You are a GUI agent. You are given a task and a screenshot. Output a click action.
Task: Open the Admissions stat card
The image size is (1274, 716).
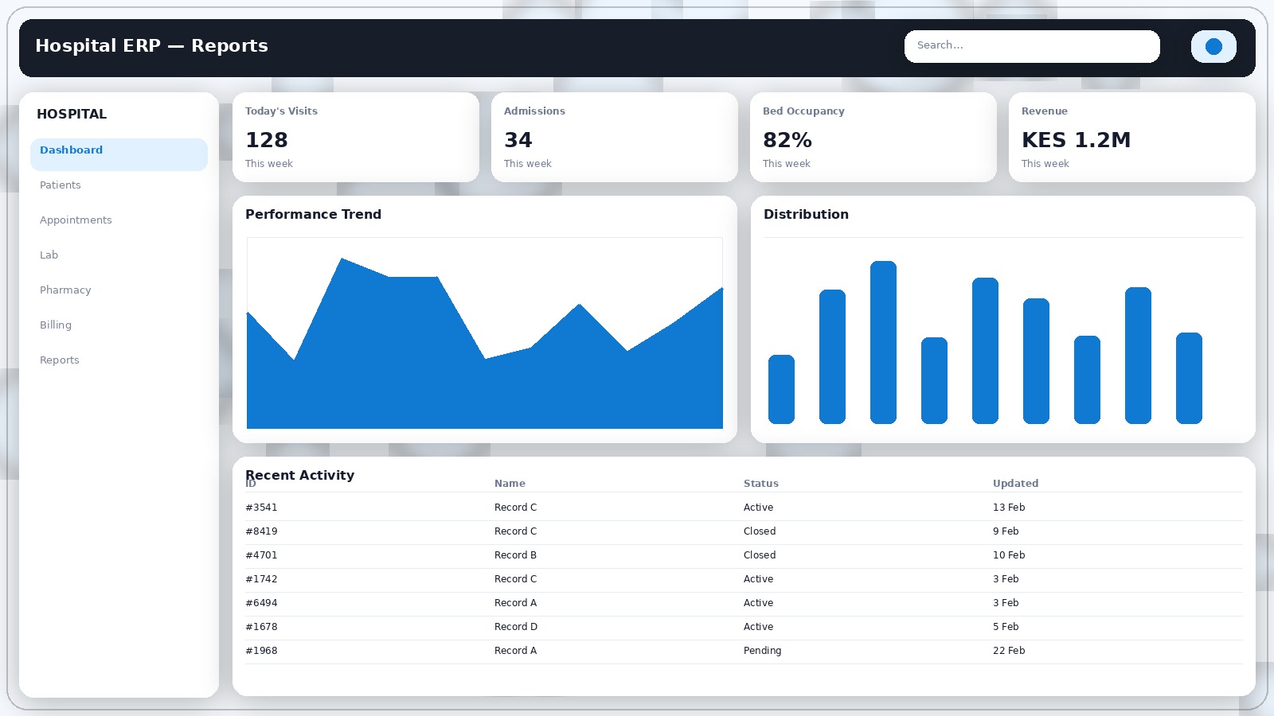[x=614, y=138]
